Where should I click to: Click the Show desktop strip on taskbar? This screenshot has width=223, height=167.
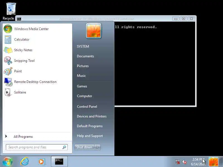pos(221,162)
